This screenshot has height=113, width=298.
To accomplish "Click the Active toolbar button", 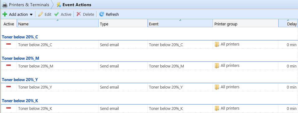I will (x=63, y=14).
